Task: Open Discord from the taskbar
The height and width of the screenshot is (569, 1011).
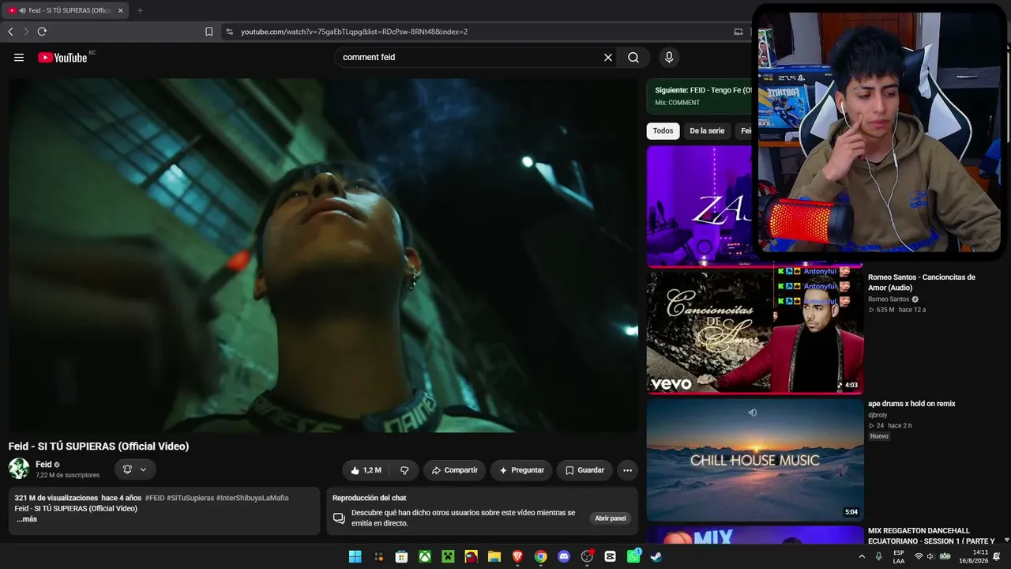Action: point(564,556)
